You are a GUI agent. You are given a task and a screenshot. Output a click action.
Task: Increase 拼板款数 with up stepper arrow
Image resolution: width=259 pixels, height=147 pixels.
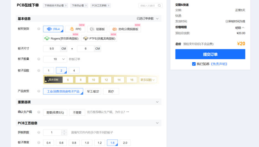click(64, 131)
